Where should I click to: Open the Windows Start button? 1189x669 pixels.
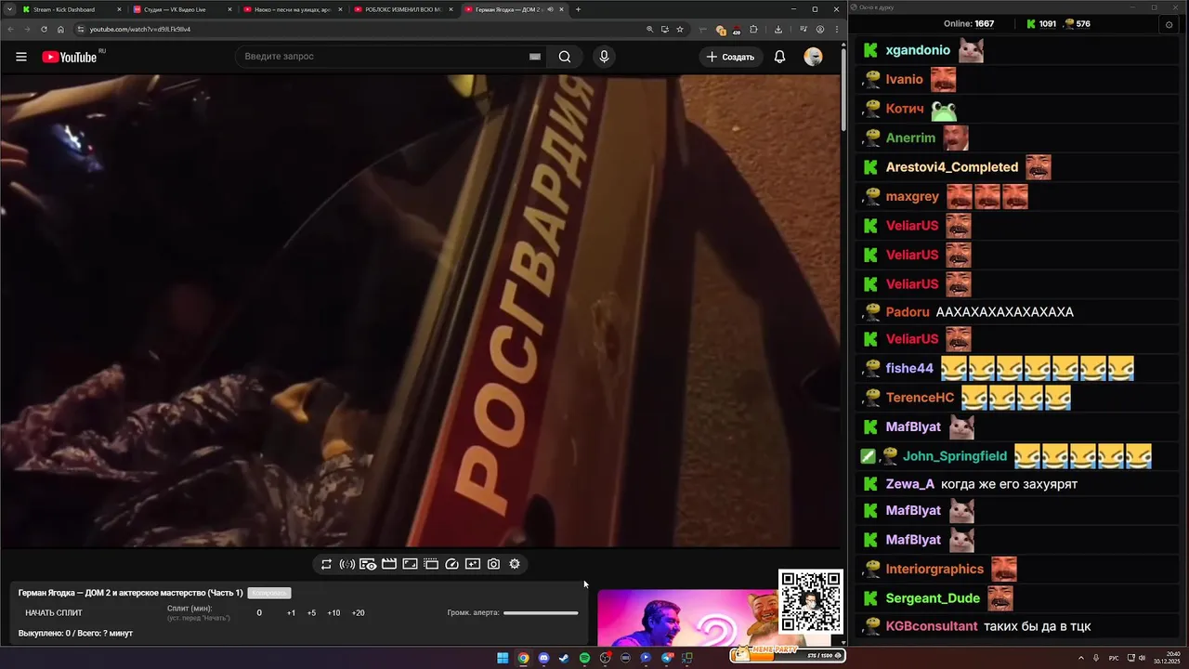[503, 658]
